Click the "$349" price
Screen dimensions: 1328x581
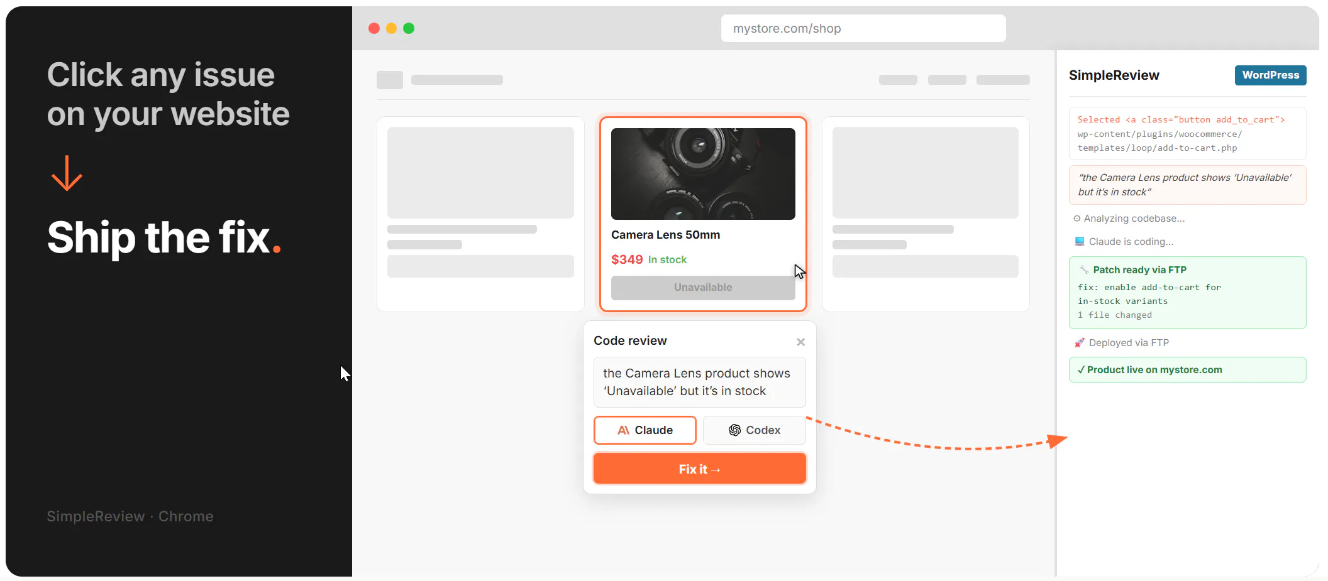click(x=627, y=259)
